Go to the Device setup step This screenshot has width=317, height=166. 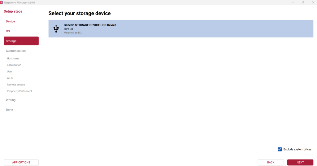(x=11, y=21)
